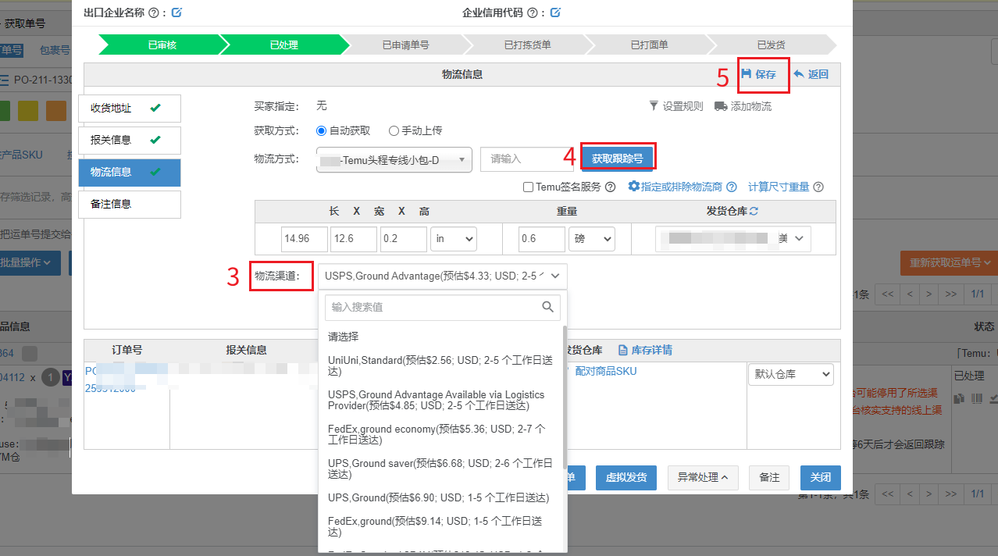Image resolution: width=998 pixels, height=556 pixels.
Task: Switch to the 收货地址 side tab
Action: click(129, 109)
